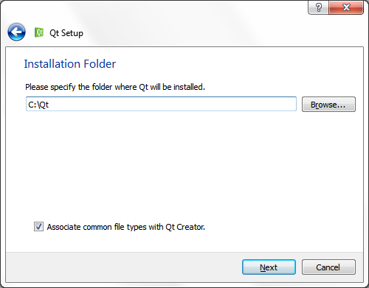Click the 'Please specify the folder' instruction text

(x=115, y=87)
